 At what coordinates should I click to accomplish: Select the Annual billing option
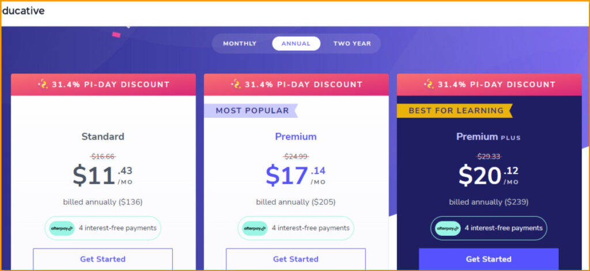pos(296,44)
